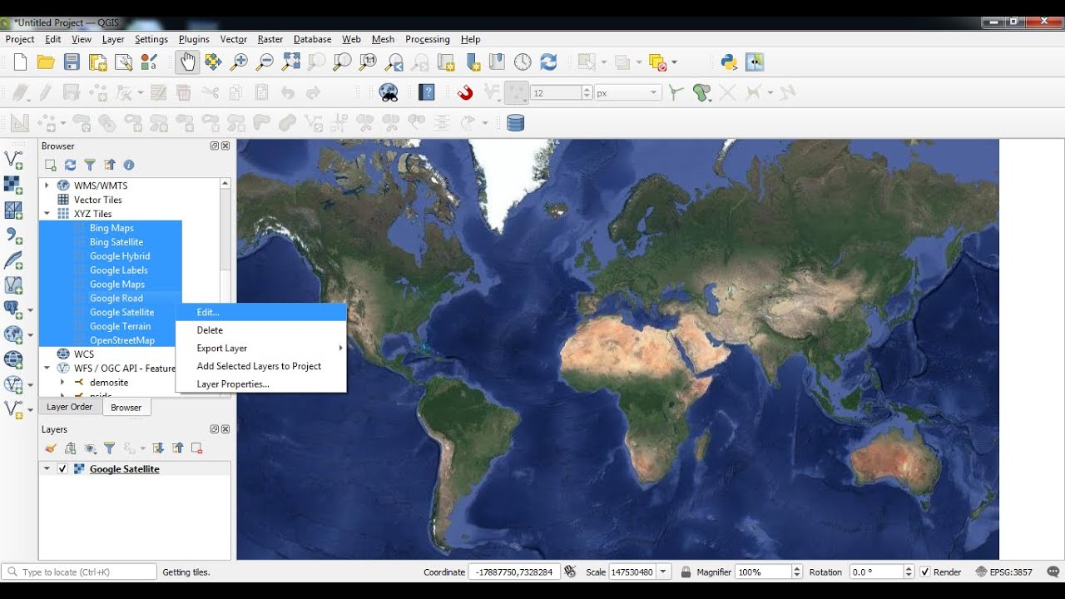Open the DB Manager database icon
Image resolution: width=1065 pixels, height=599 pixels.
coord(515,123)
